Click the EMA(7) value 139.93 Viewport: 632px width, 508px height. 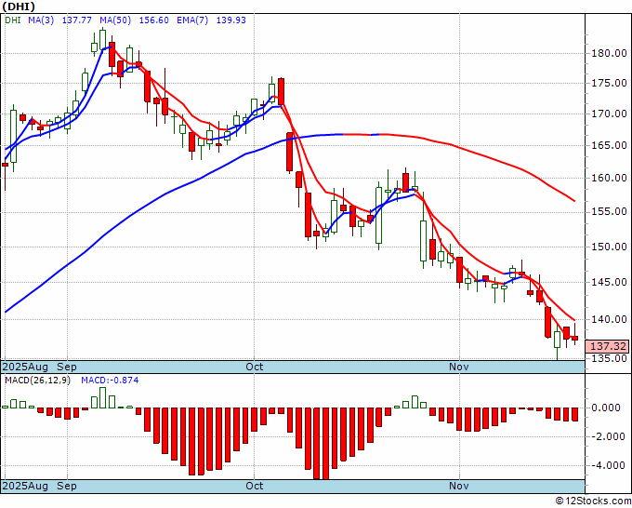click(230, 20)
